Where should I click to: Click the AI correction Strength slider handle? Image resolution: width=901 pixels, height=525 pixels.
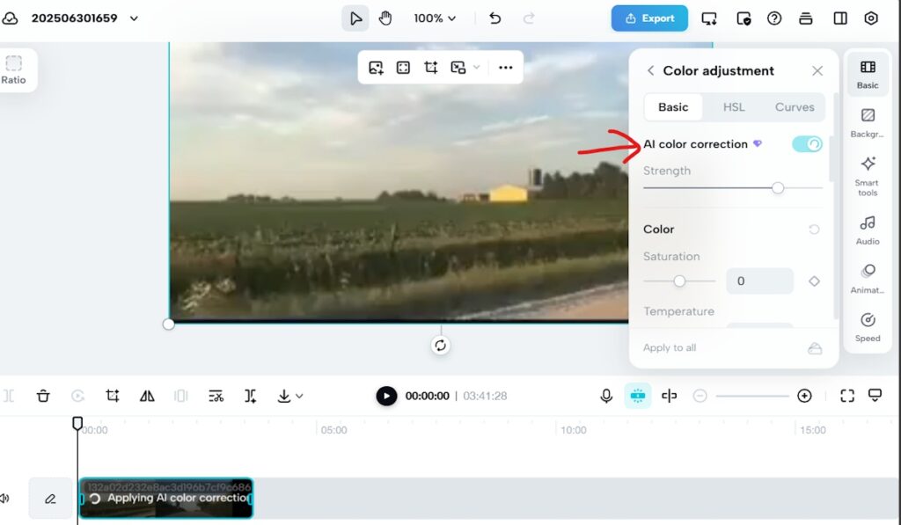pos(778,187)
